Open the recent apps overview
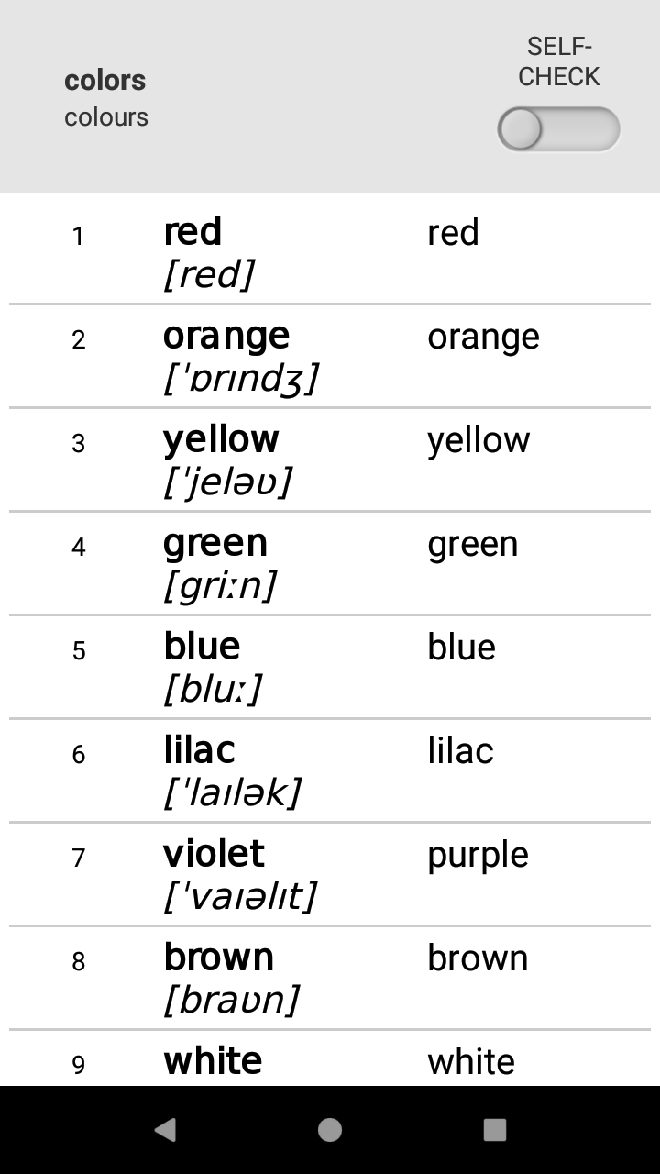 tap(495, 1129)
